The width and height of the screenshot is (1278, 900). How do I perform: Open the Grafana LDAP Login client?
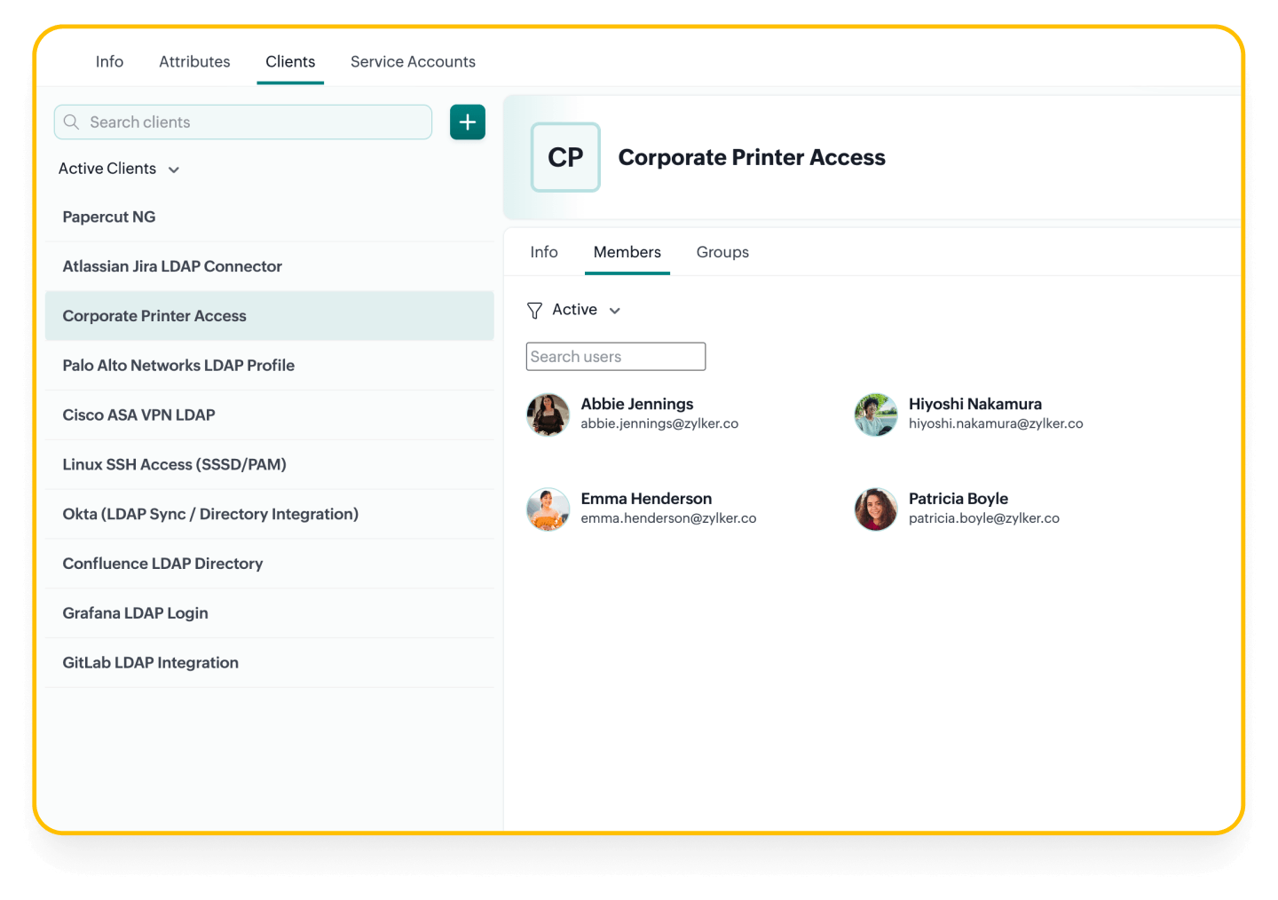(135, 612)
